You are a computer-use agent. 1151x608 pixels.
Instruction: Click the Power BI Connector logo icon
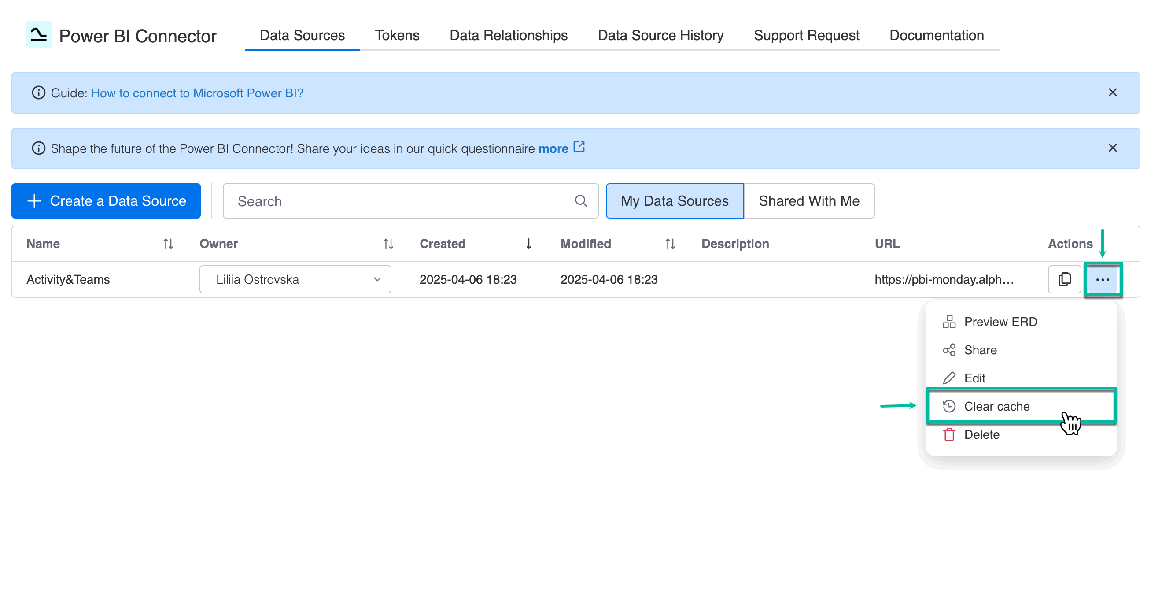tap(38, 35)
